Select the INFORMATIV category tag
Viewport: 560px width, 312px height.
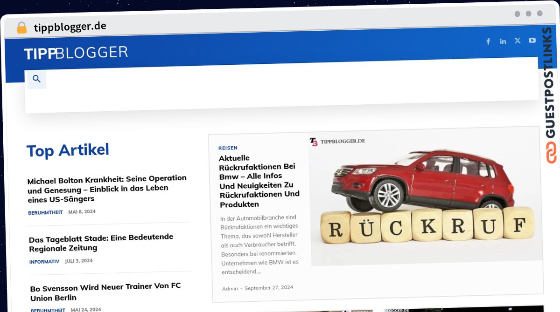pyautogui.click(x=44, y=262)
